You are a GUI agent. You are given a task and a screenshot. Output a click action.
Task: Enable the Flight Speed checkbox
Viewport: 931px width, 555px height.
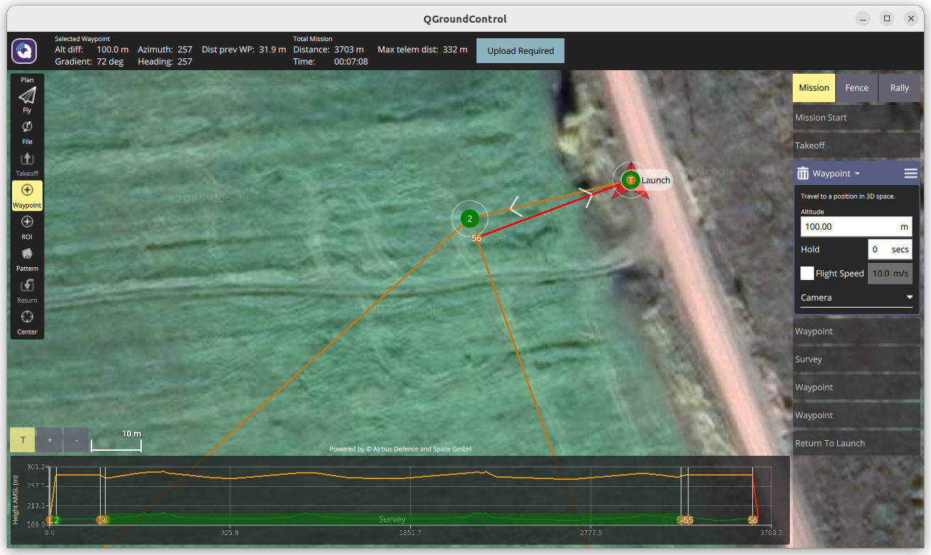tap(807, 274)
